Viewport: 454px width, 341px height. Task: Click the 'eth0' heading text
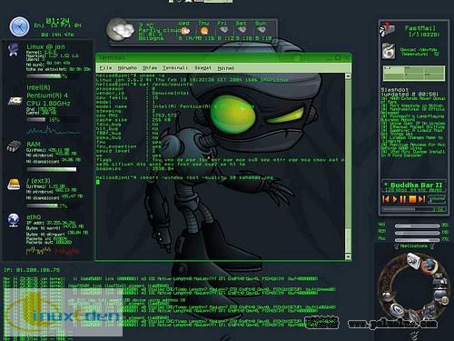[34, 217]
